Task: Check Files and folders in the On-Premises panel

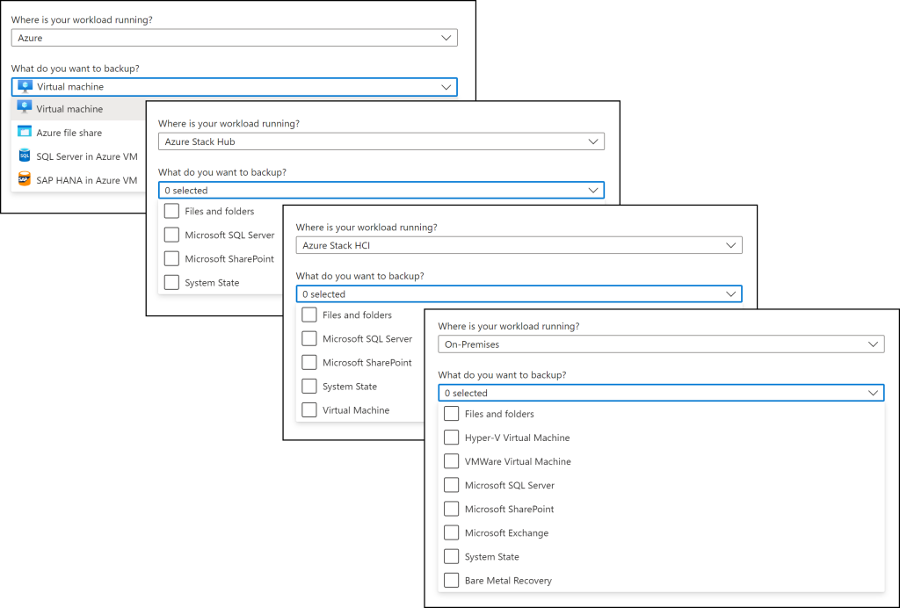Action: [452, 414]
